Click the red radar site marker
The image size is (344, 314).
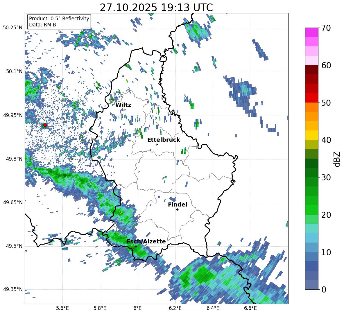(x=45, y=125)
